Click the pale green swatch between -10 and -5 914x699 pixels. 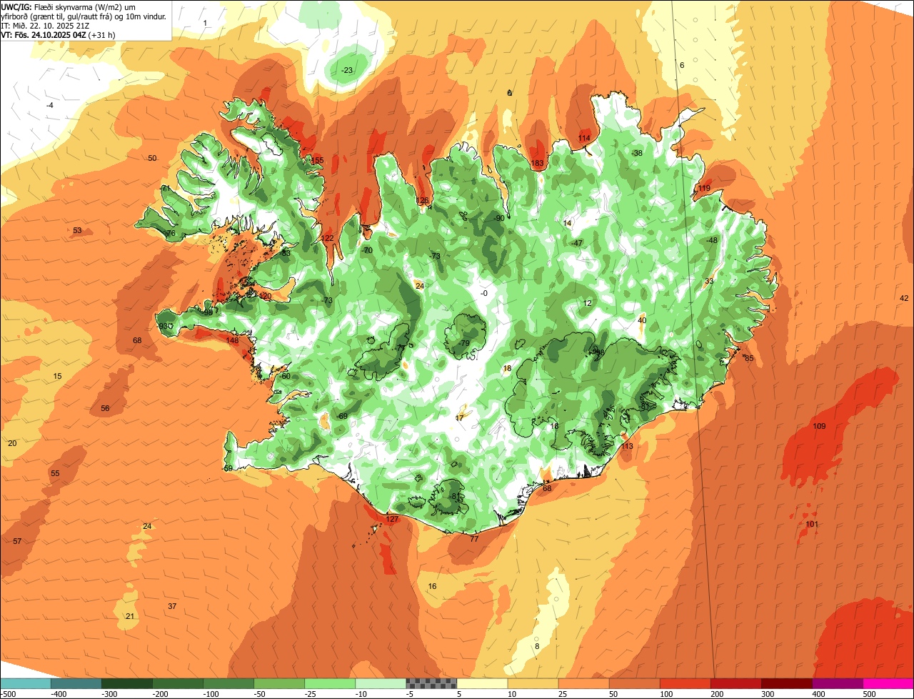381,683
